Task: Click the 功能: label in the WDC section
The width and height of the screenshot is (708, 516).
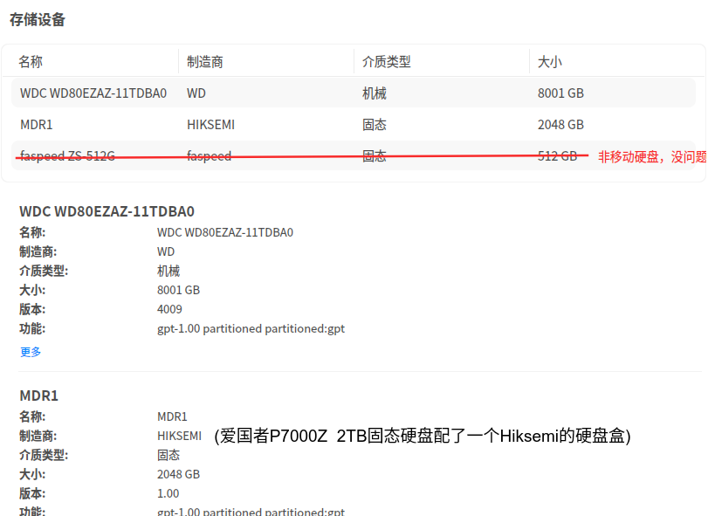Action: (32, 328)
